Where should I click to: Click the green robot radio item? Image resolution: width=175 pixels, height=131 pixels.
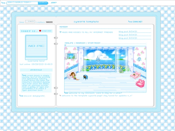(121, 71)
